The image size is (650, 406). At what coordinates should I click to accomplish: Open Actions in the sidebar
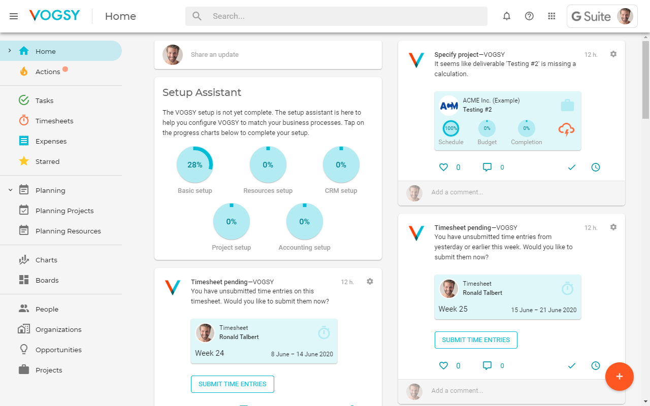61,72
